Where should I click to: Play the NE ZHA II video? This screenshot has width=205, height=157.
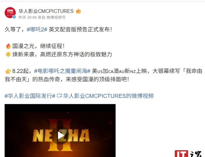61,135
